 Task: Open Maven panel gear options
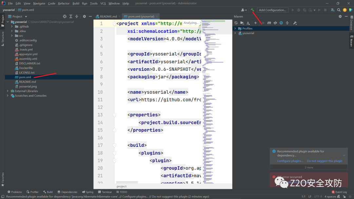[340, 16]
